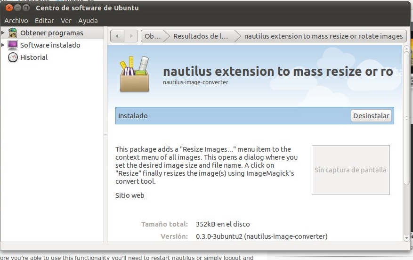Image resolution: width=413 pixels, height=260 pixels.
Task: Minimize the Centro de software window
Action: (17, 8)
